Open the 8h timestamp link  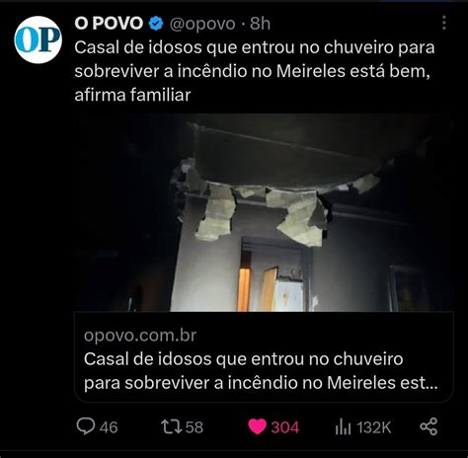pos(260,24)
